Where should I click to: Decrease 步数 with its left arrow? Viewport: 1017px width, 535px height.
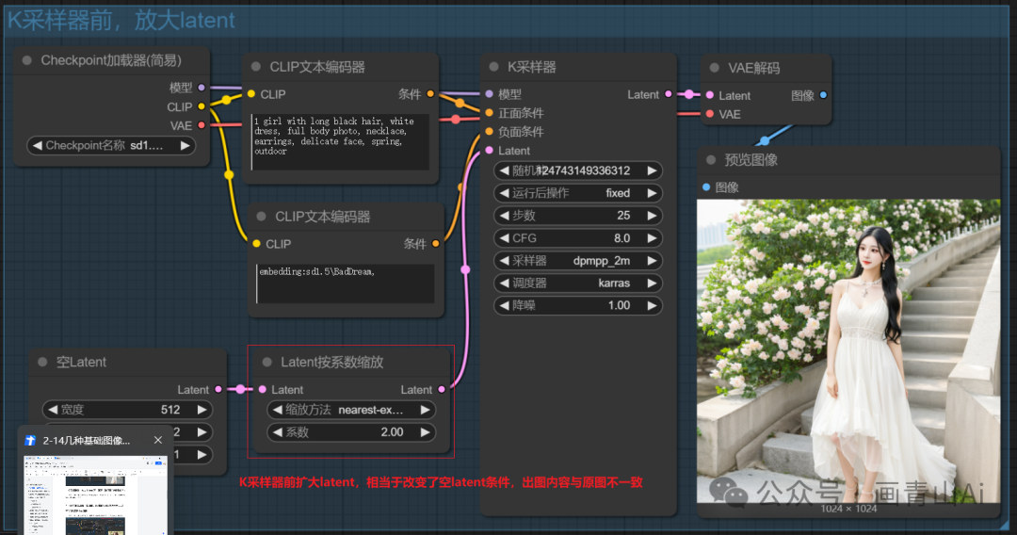[504, 216]
